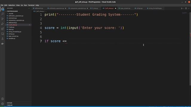Screen dimensions: 191x107
Task: Open the File menu
Action: pos(2,5)
